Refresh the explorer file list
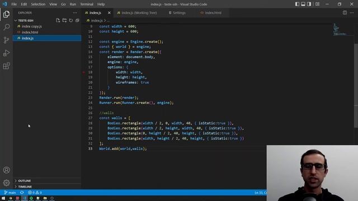This screenshot has height=201, width=358. pyautogui.click(x=71, y=21)
